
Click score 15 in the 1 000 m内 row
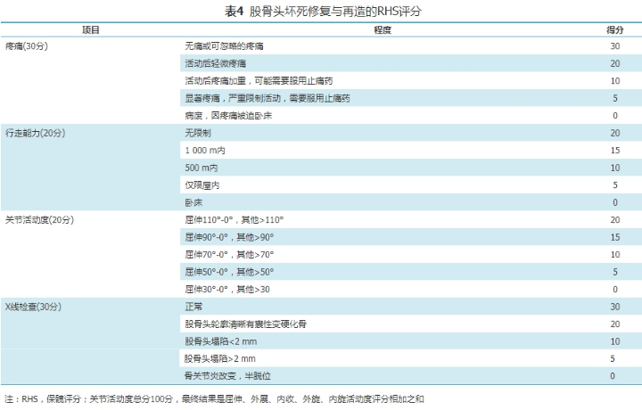(615, 151)
